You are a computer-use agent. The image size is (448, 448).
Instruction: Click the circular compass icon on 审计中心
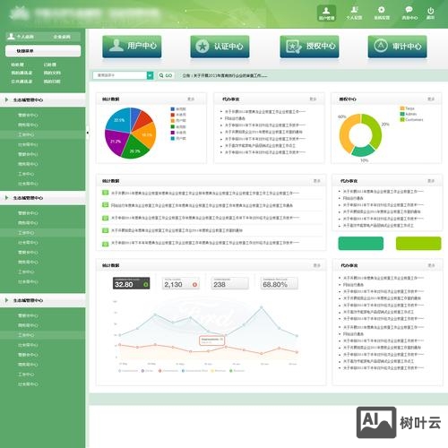pos(381,46)
